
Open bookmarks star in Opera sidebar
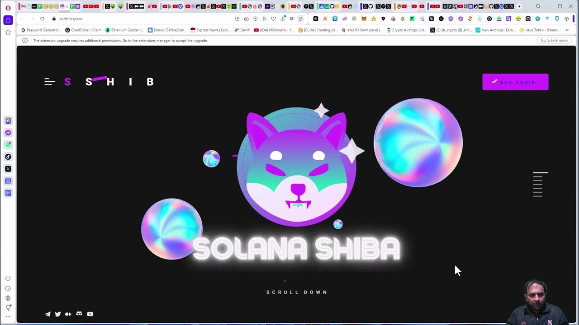(x=8, y=32)
